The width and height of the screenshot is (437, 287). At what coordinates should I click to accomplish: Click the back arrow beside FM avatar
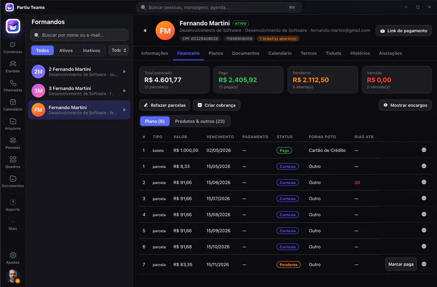(145, 30)
